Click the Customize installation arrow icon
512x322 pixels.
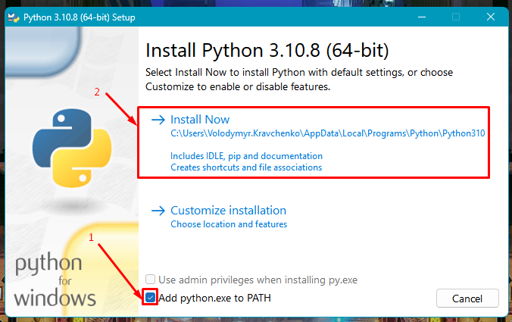click(x=158, y=211)
